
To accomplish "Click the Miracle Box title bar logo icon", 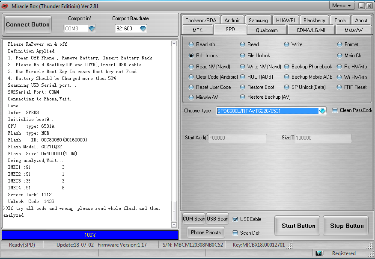I will coord(5,6).
